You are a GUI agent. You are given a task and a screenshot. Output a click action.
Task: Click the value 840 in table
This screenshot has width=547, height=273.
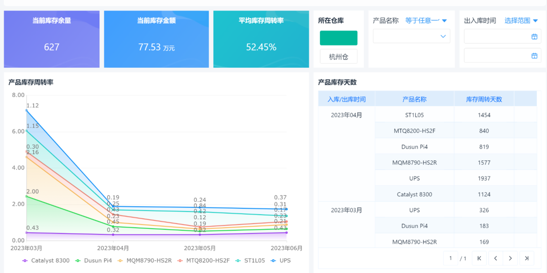pos(484,131)
